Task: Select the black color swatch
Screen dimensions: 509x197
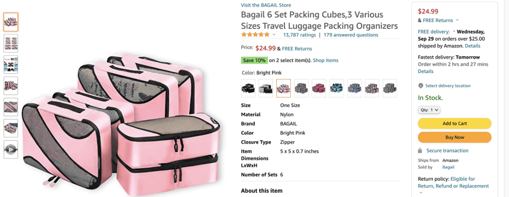Action: tap(248, 88)
